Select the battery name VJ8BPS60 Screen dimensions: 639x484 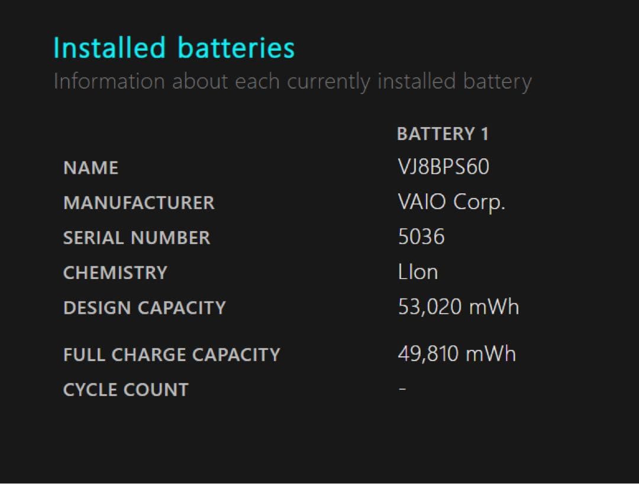tap(444, 167)
